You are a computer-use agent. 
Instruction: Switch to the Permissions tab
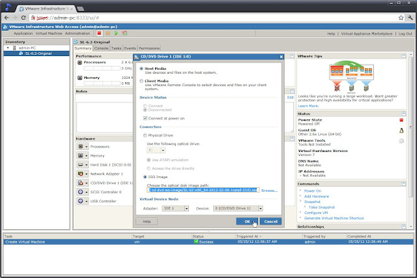click(149, 48)
